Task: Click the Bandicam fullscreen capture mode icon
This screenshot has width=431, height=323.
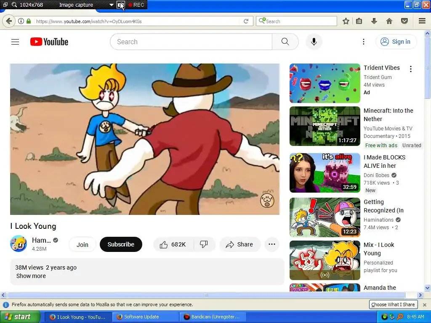Action: tap(121, 5)
